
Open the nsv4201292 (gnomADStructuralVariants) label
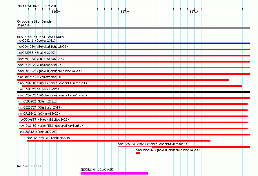pyautogui.click(x=49, y=71)
